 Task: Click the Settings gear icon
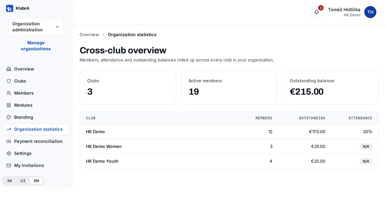(x=9, y=153)
